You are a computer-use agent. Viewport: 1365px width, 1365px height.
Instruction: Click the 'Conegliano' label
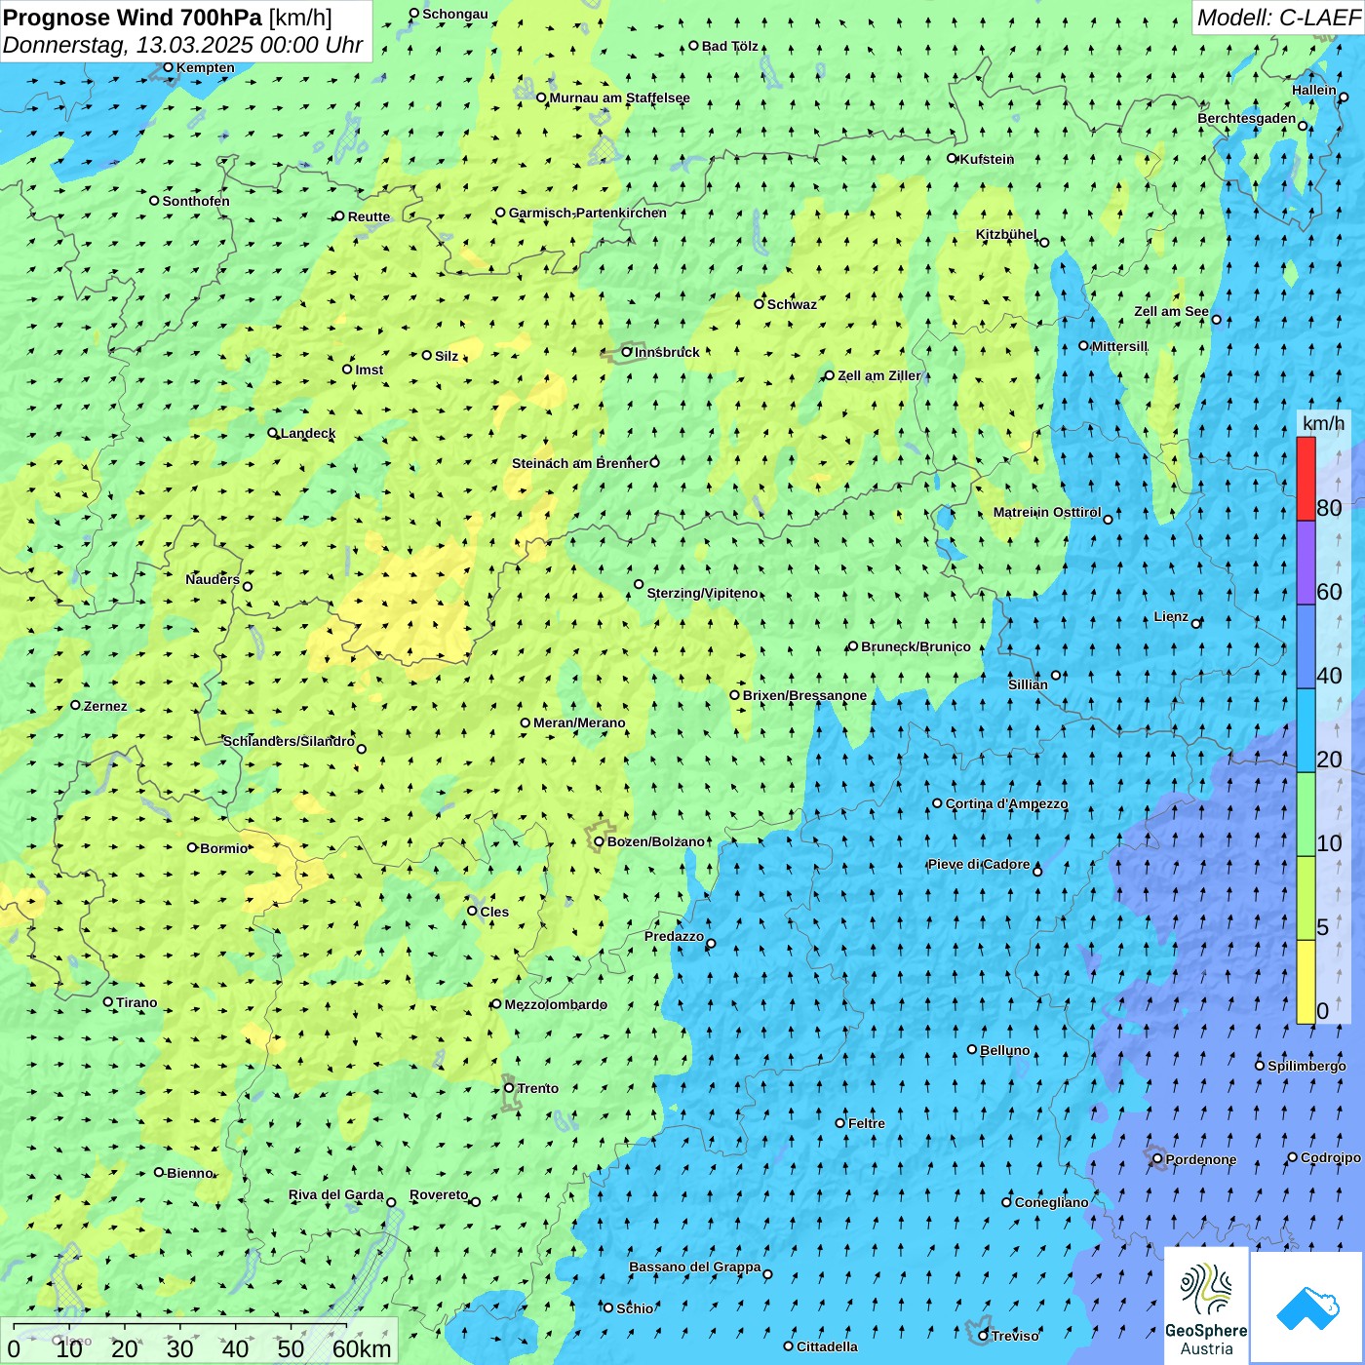click(1052, 1202)
